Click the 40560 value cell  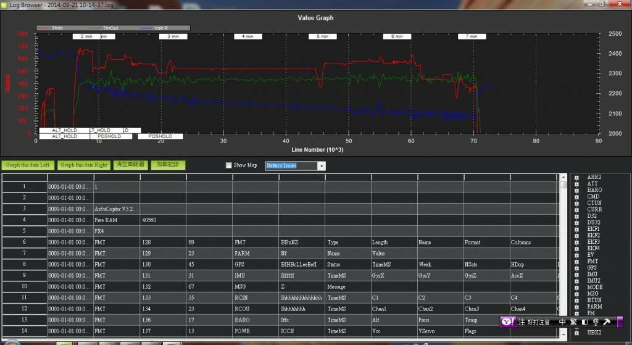[x=163, y=220]
